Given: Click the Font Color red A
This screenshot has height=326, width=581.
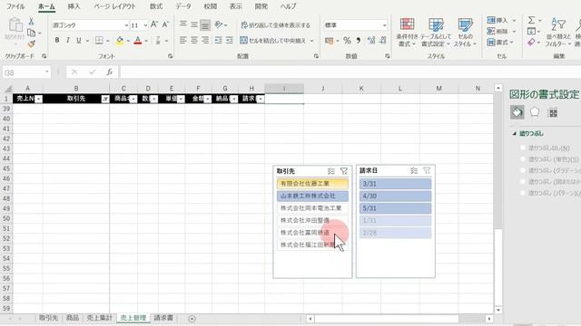Looking at the screenshot, I should click(138, 40).
